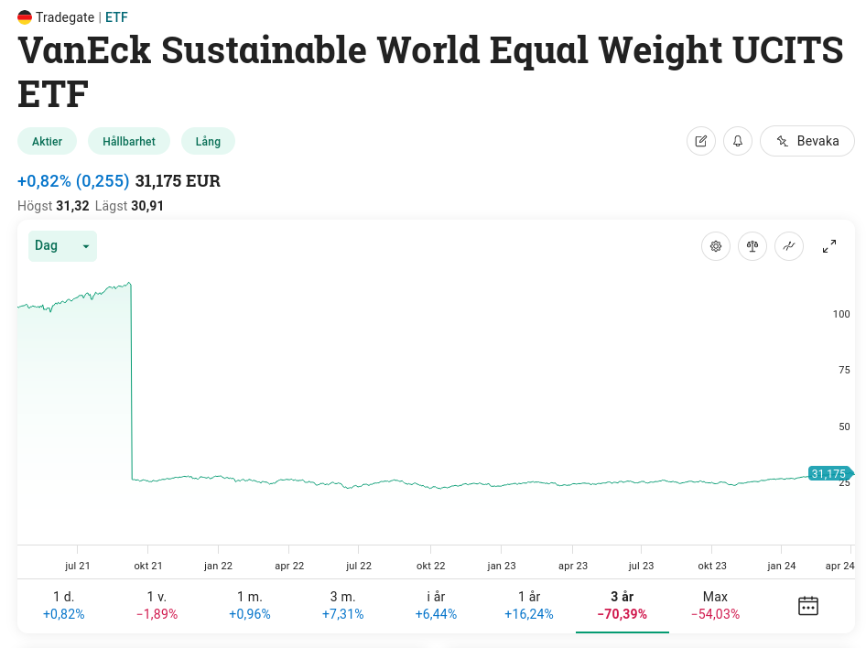
Task: Click the Hållbarhet tag
Action: (x=129, y=141)
